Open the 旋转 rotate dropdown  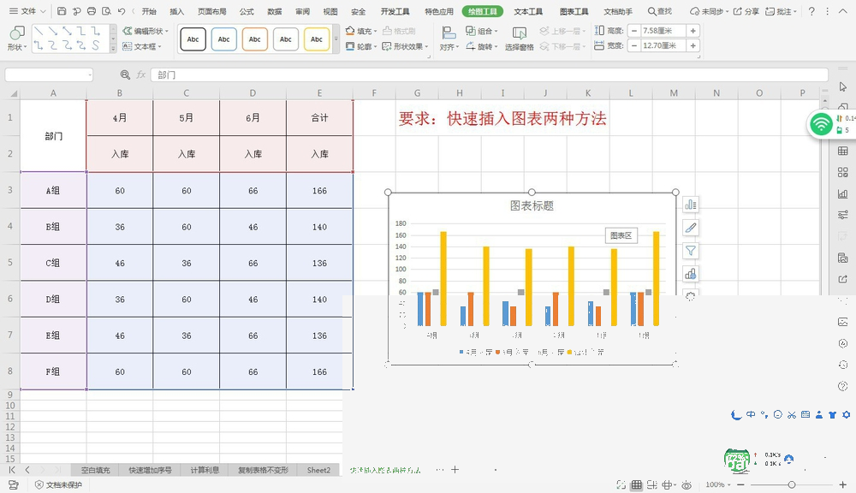coord(481,46)
